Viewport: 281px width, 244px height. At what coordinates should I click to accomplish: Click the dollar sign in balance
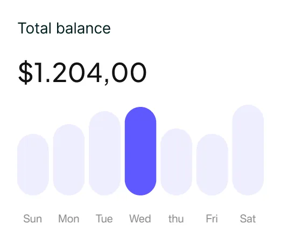[x=26, y=72]
